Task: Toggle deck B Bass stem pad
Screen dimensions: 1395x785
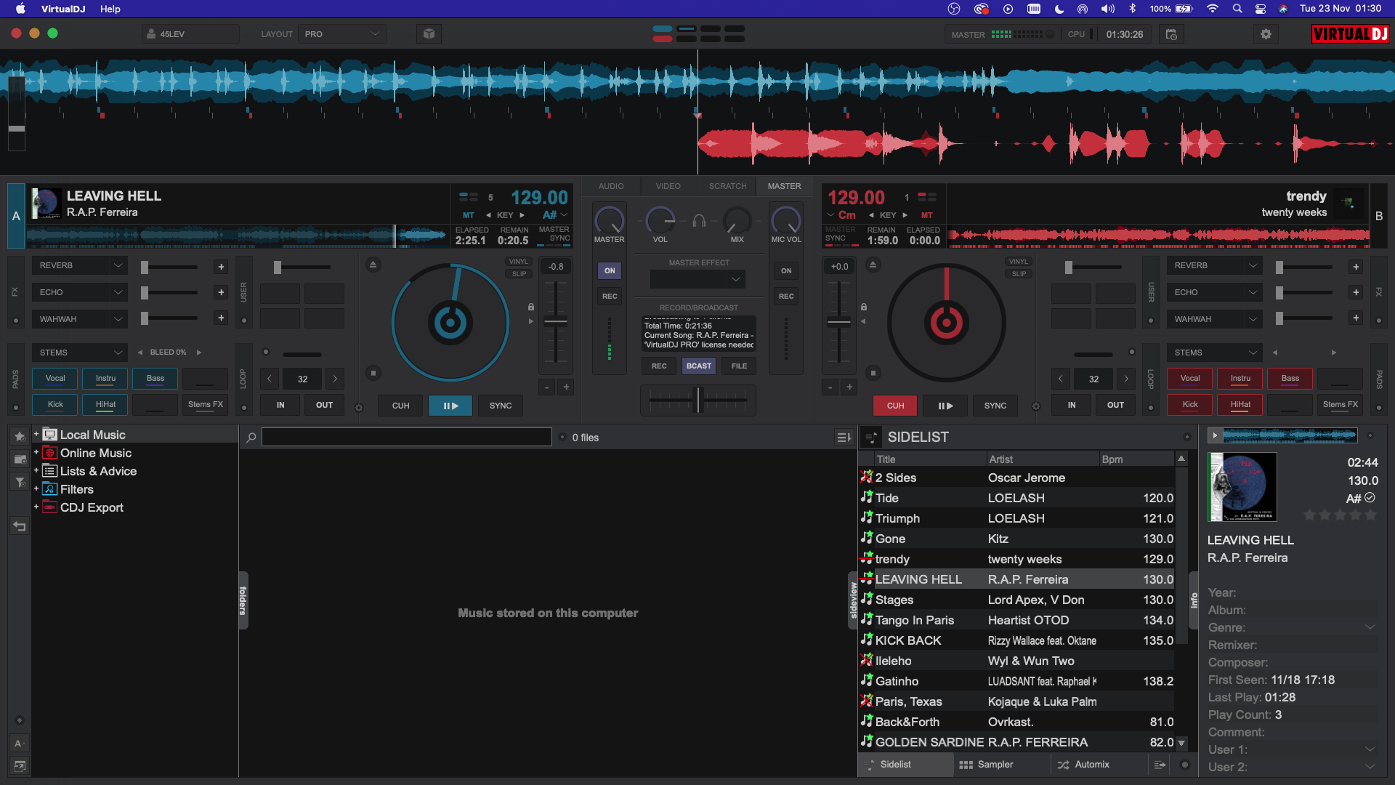Action: [x=1290, y=379]
